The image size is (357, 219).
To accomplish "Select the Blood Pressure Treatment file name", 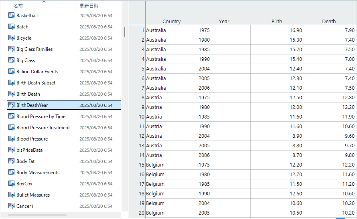I will (x=43, y=128).
